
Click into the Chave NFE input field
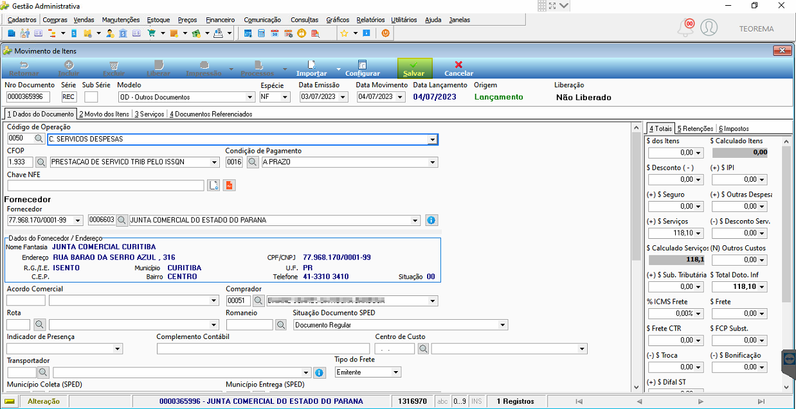(105, 186)
